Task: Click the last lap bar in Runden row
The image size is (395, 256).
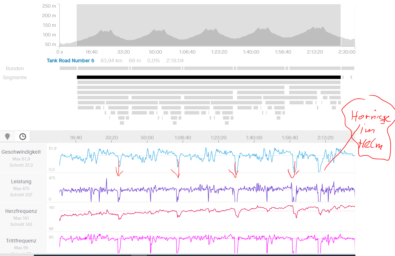Action: (x=348, y=68)
